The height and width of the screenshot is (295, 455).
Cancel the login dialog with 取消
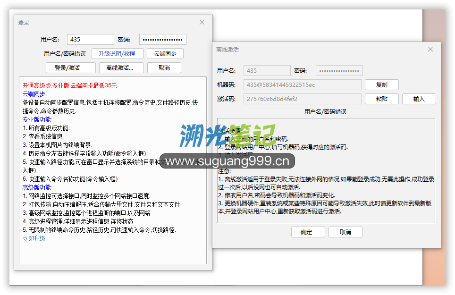coord(164,68)
